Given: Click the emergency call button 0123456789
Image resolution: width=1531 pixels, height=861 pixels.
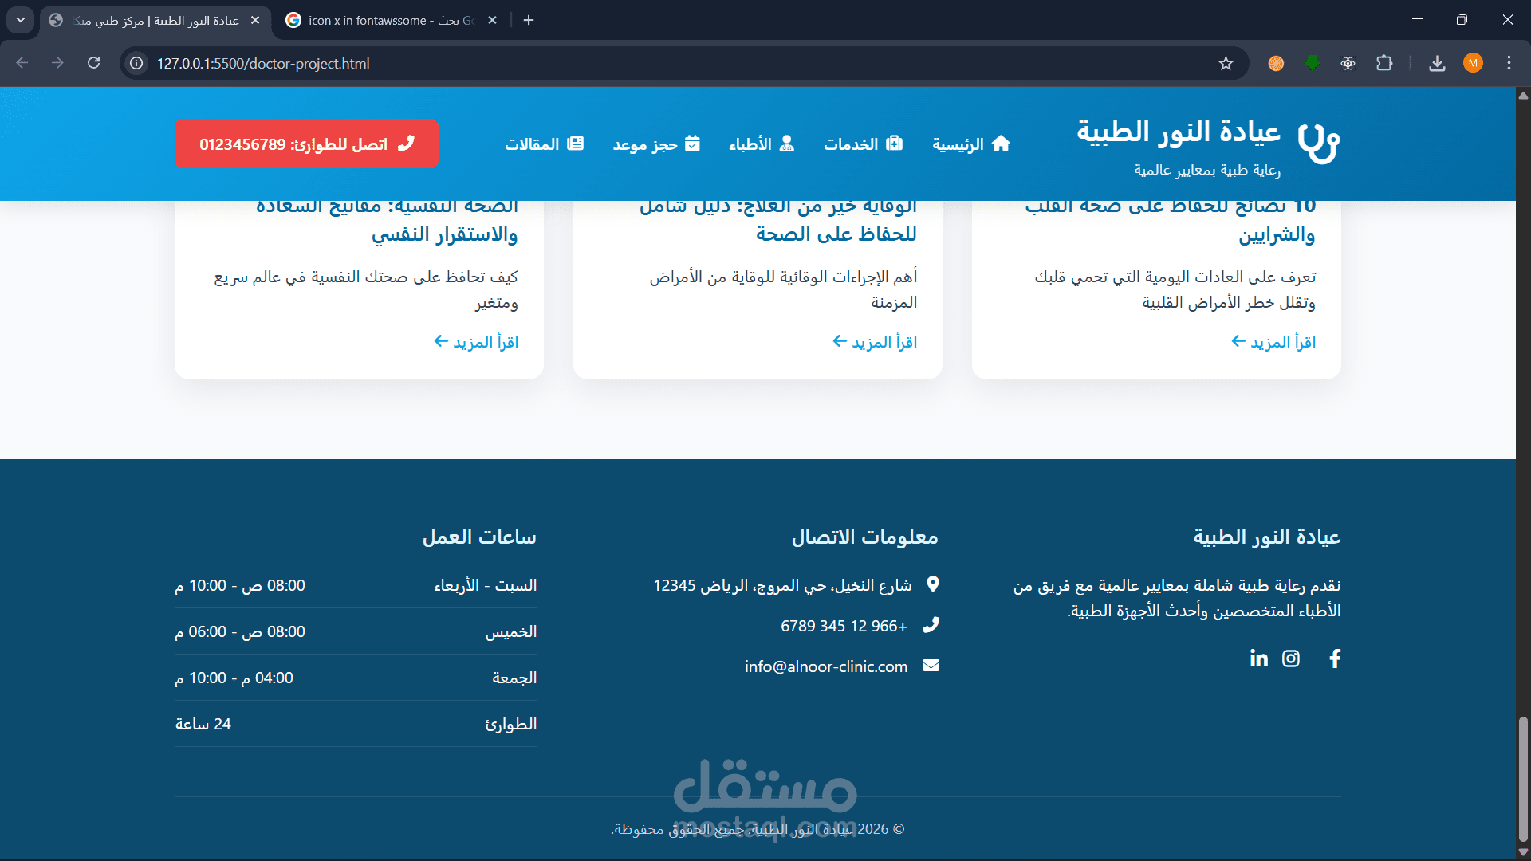Looking at the screenshot, I should click(x=306, y=144).
